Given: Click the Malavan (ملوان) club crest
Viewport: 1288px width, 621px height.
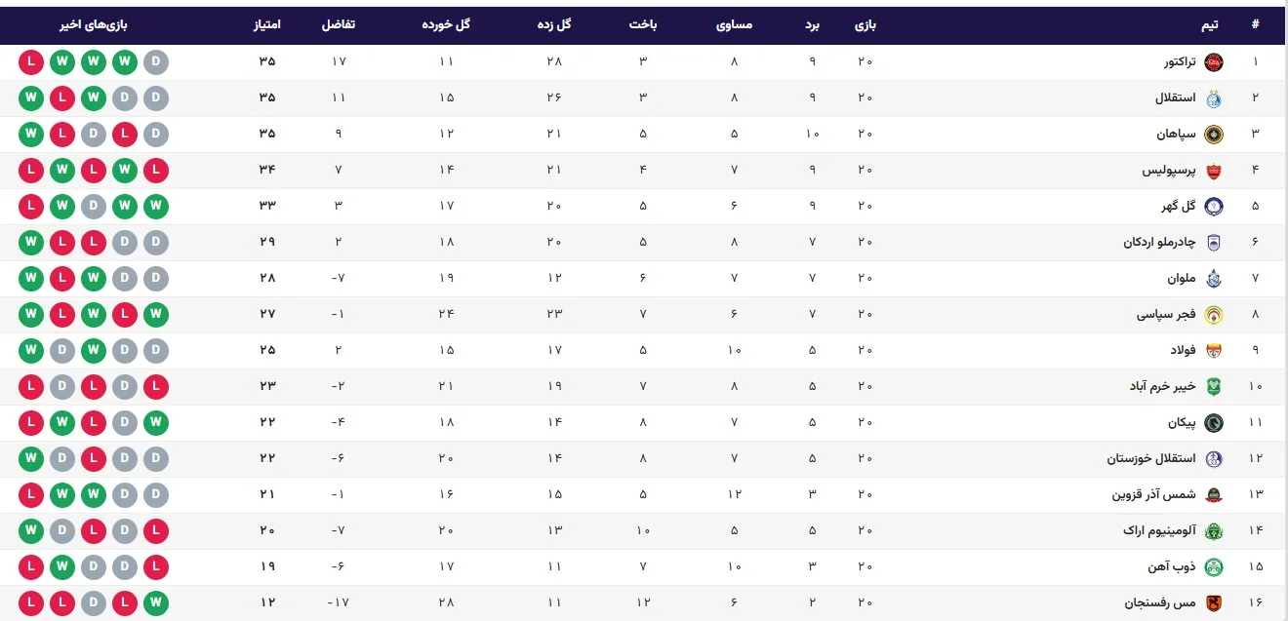Looking at the screenshot, I should pyautogui.click(x=1214, y=279).
